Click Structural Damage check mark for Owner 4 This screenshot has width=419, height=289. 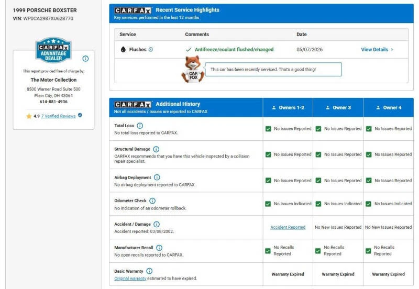click(369, 154)
